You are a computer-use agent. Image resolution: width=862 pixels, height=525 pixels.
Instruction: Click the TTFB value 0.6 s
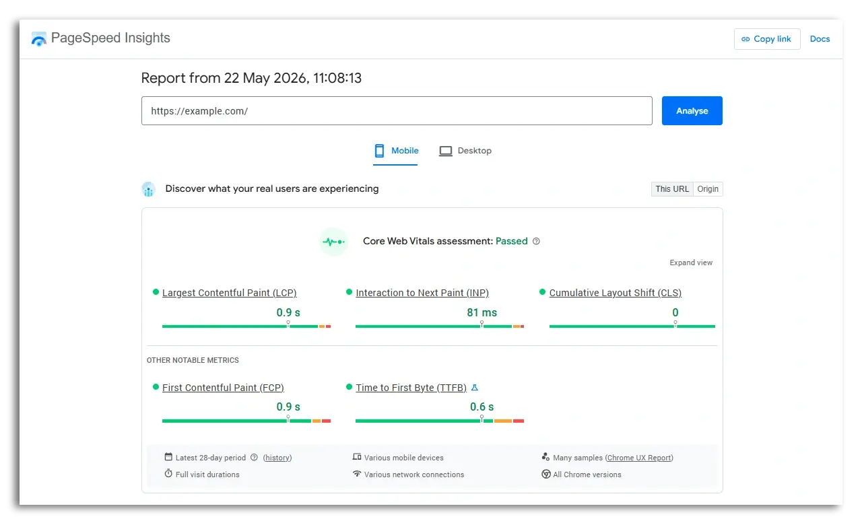[482, 407]
